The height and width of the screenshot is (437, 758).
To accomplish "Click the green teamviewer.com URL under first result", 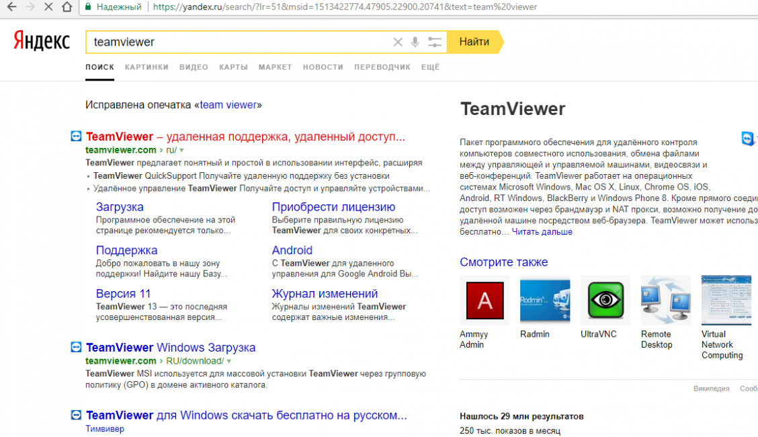I will point(121,151).
